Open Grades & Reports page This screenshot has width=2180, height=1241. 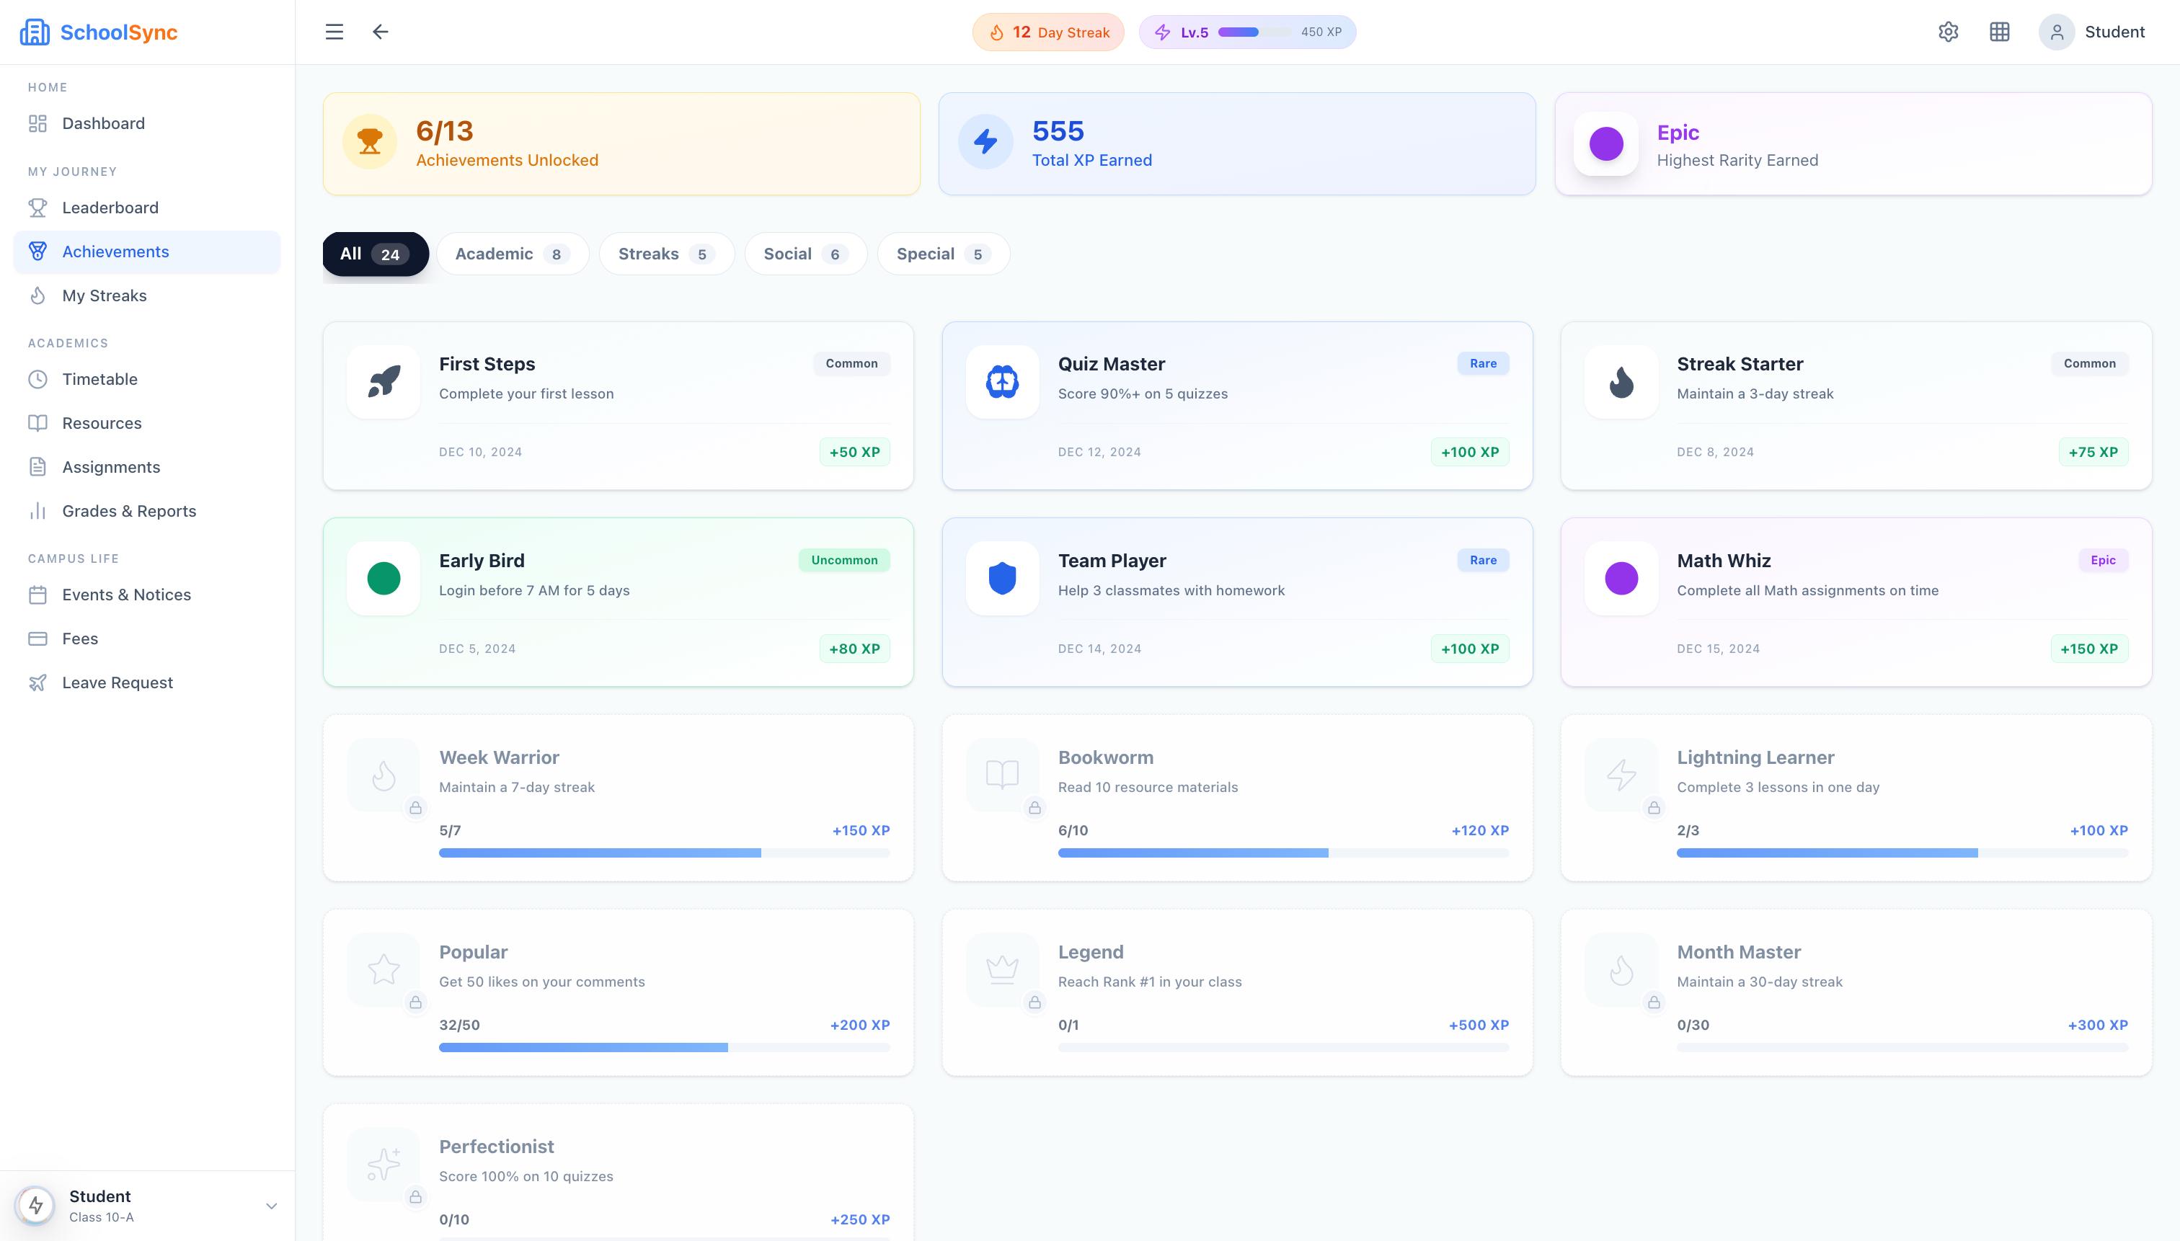coord(129,512)
